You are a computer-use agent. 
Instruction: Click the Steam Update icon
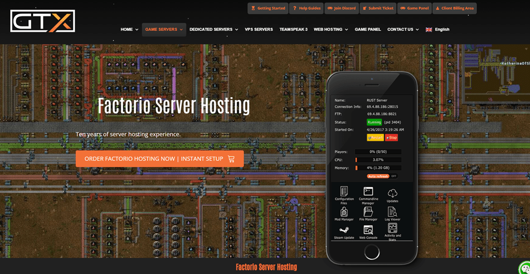coord(344,230)
